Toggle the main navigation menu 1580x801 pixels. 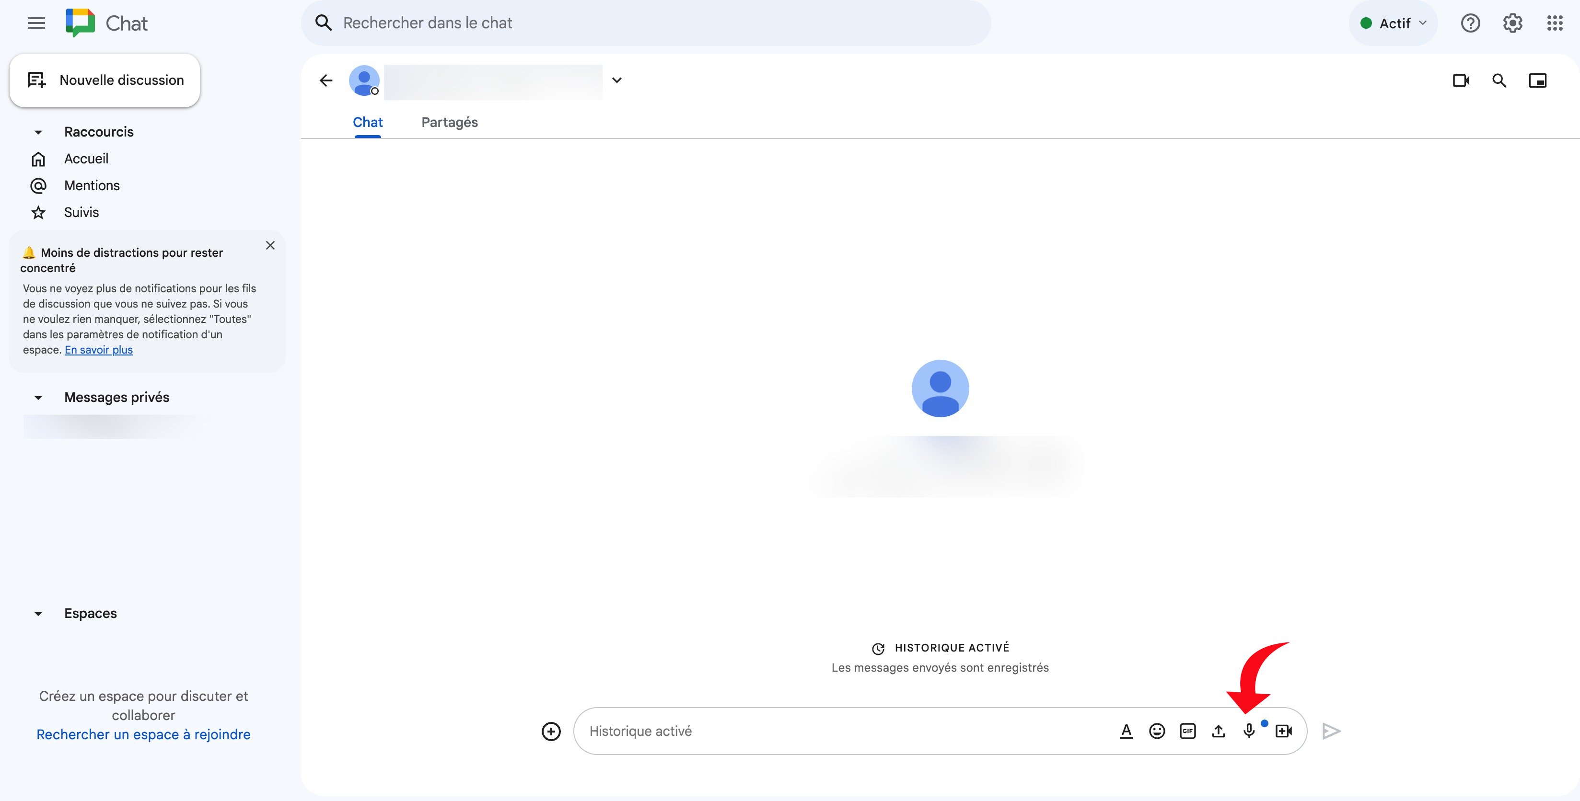click(x=35, y=23)
